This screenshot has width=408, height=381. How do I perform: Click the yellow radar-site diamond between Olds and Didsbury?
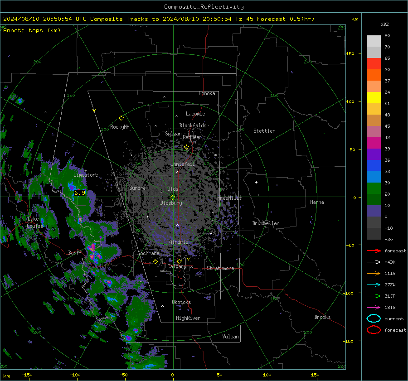click(173, 198)
